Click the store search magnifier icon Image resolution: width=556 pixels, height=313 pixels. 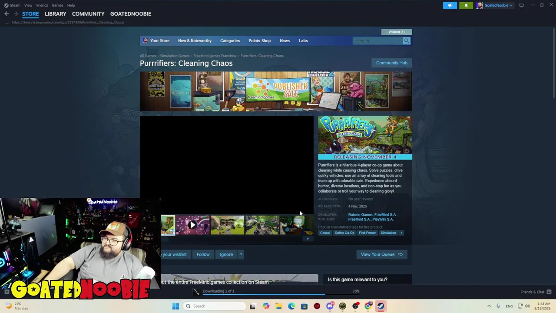tap(407, 41)
